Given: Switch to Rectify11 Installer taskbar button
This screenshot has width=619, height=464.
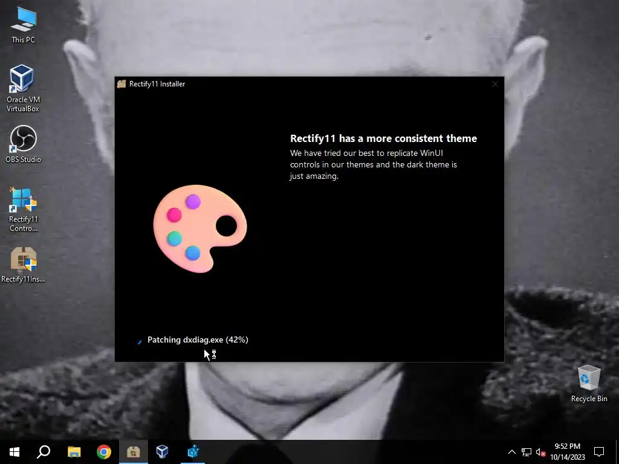Looking at the screenshot, I should point(134,452).
